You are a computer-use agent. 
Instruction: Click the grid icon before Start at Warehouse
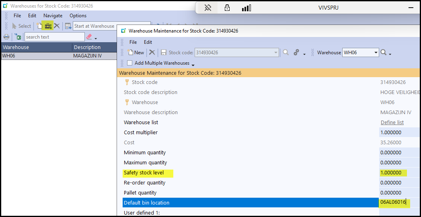click(68, 26)
